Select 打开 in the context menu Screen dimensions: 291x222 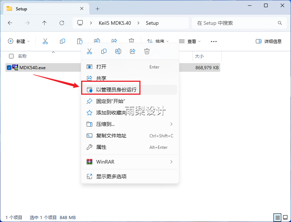click(130, 67)
